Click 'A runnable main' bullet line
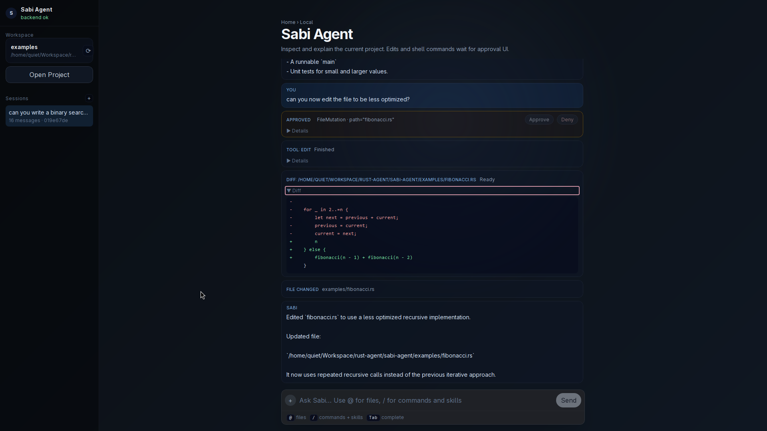Screen dimensions: 767x431 click(312, 62)
